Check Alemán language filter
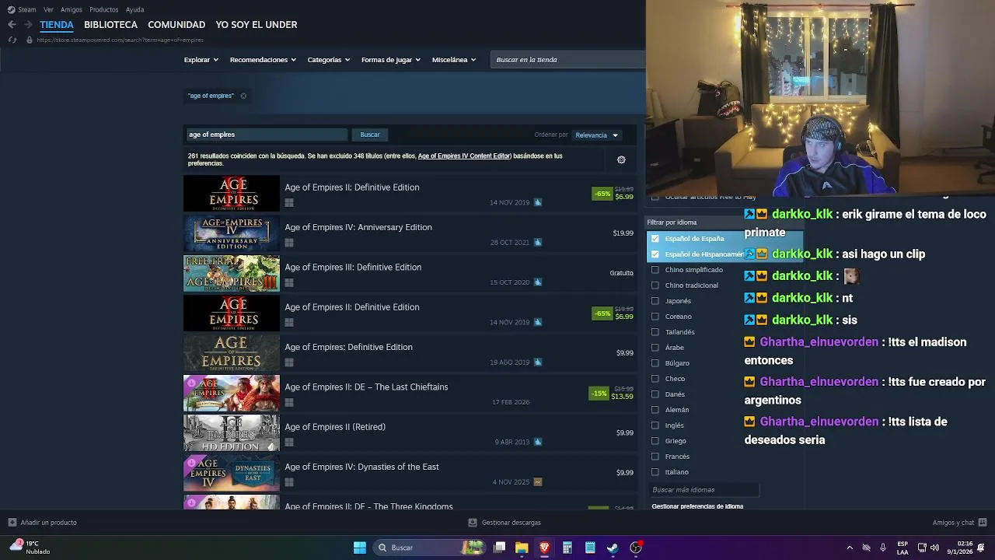995x560 pixels. 655,410
